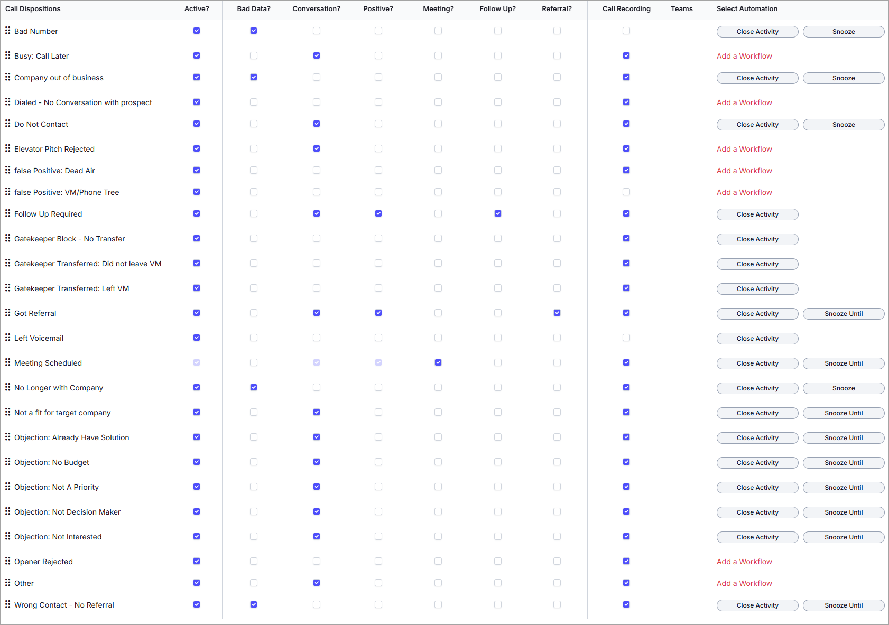Click drag handle for Not a fit for target company
Screen dimensions: 889x625
7,412
